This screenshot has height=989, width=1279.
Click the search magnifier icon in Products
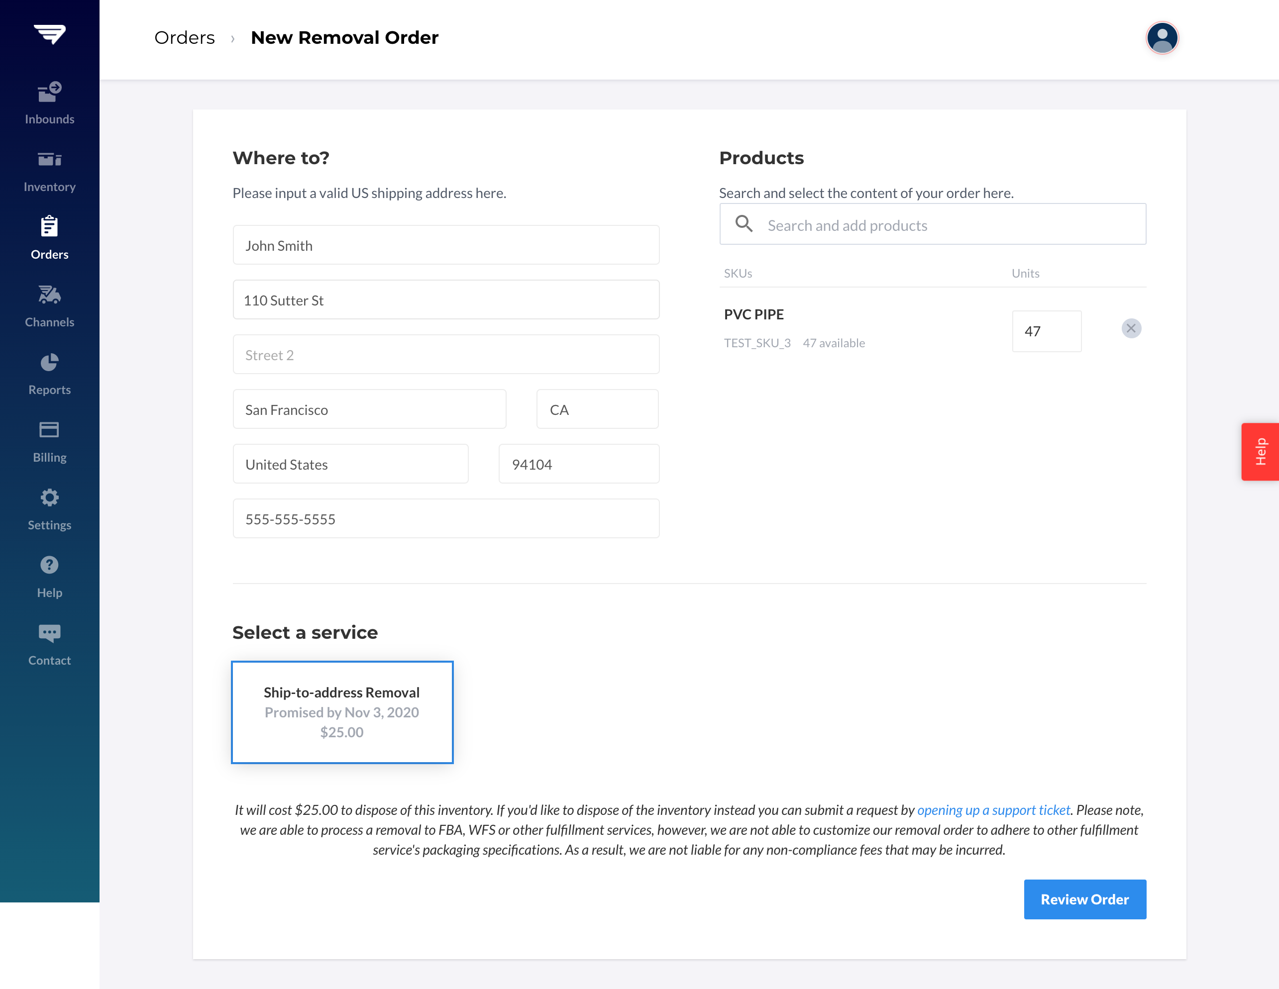tap(744, 224)
